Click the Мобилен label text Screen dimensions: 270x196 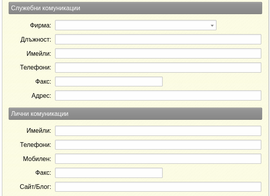[37, 159]
